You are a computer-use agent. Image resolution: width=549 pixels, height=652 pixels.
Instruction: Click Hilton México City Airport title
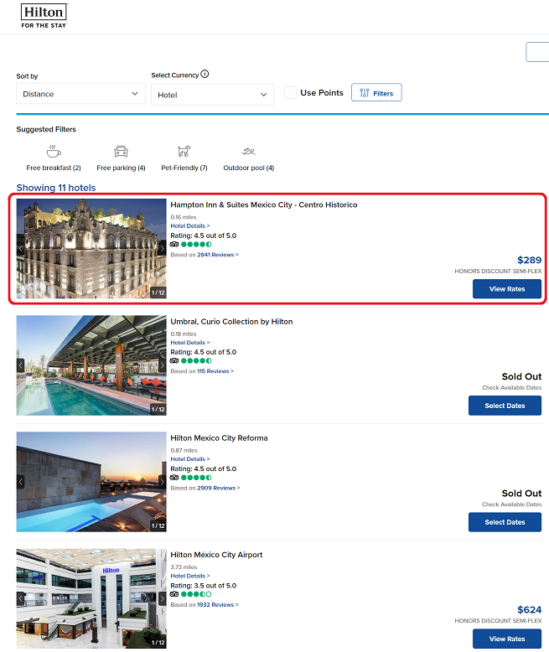click(216, 555)
